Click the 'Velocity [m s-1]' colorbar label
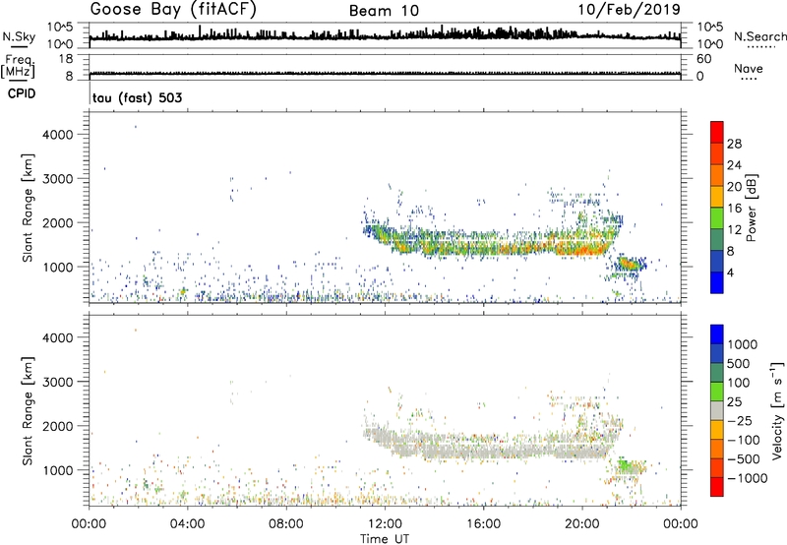Viewport: 787px width, 545px height. [x=777, y=410]
